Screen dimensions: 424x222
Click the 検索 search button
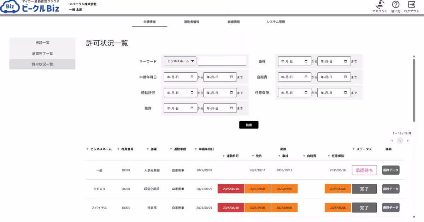click(249, 125)
